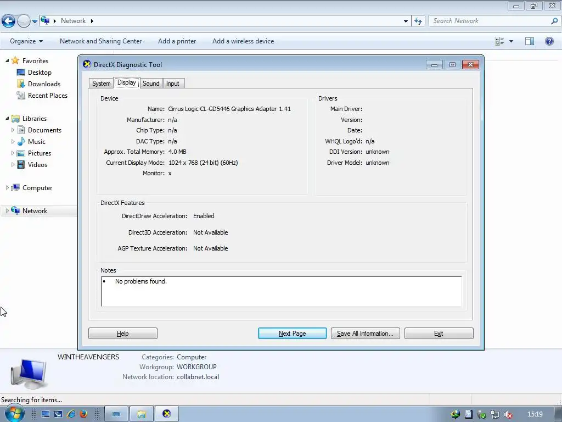
Task: Click the DirectDraw Acceleration Enabled value
Action: [x=204, y=216]
